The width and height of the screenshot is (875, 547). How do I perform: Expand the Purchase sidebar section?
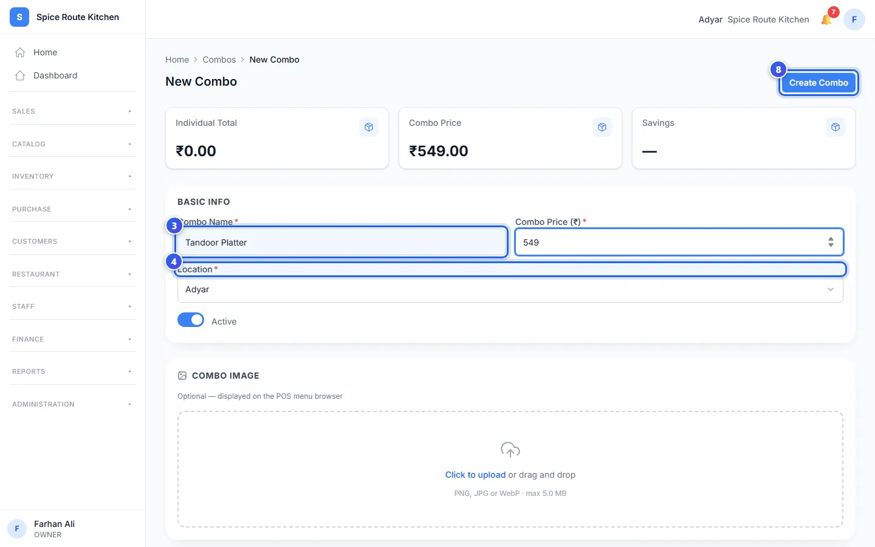click(x=73, y=209)
